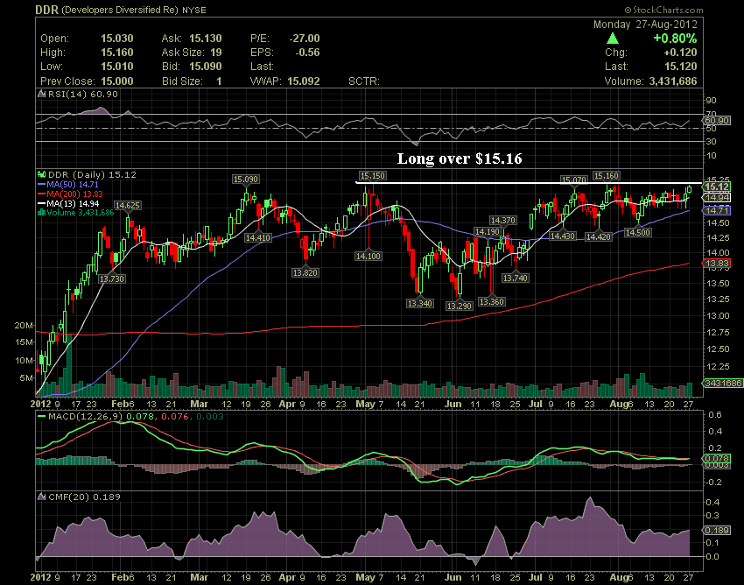The height and width of the screenshot is (585, 744).
Task: Click the High value in the quote header
Action: point(116,53)
